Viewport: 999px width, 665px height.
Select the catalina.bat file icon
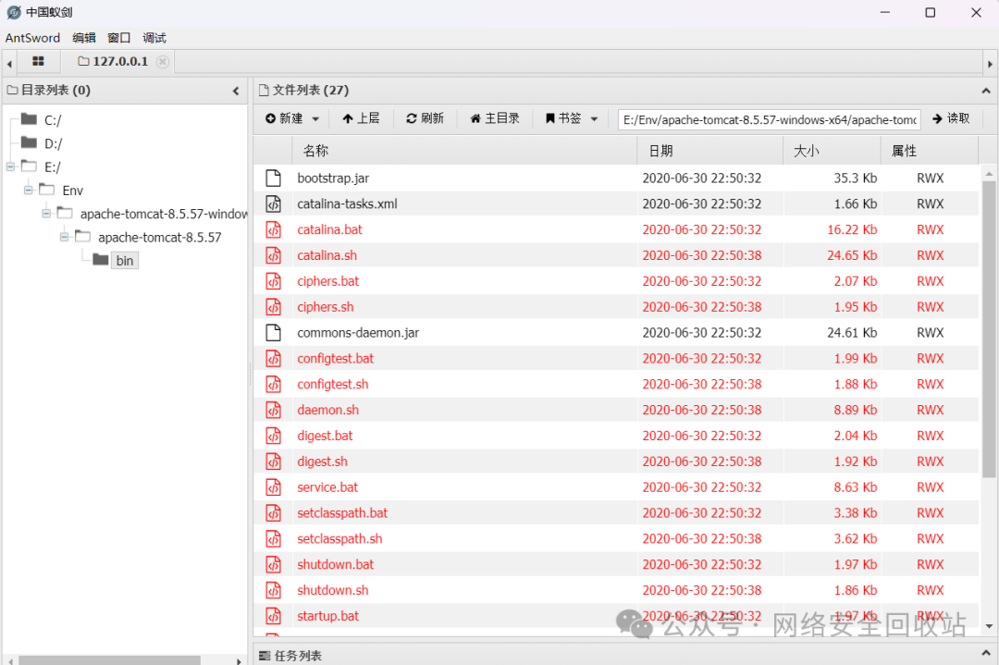click(273, 230)
